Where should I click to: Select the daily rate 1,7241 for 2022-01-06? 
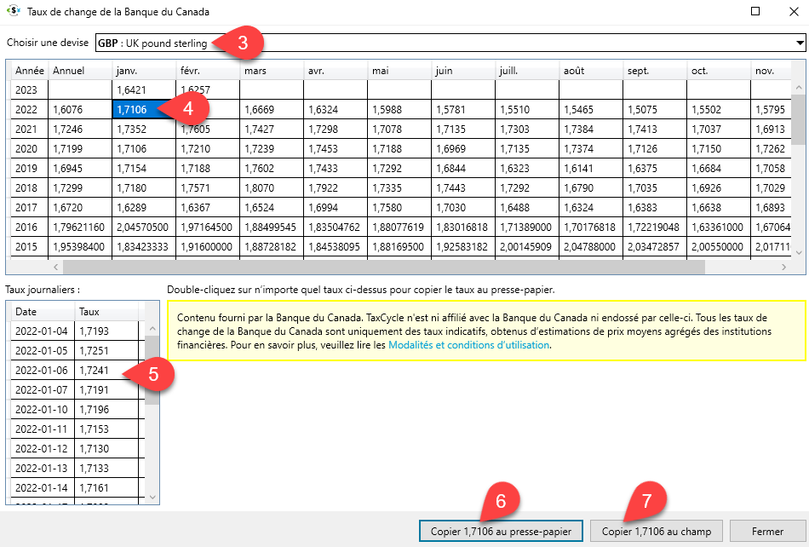point(106,371)
